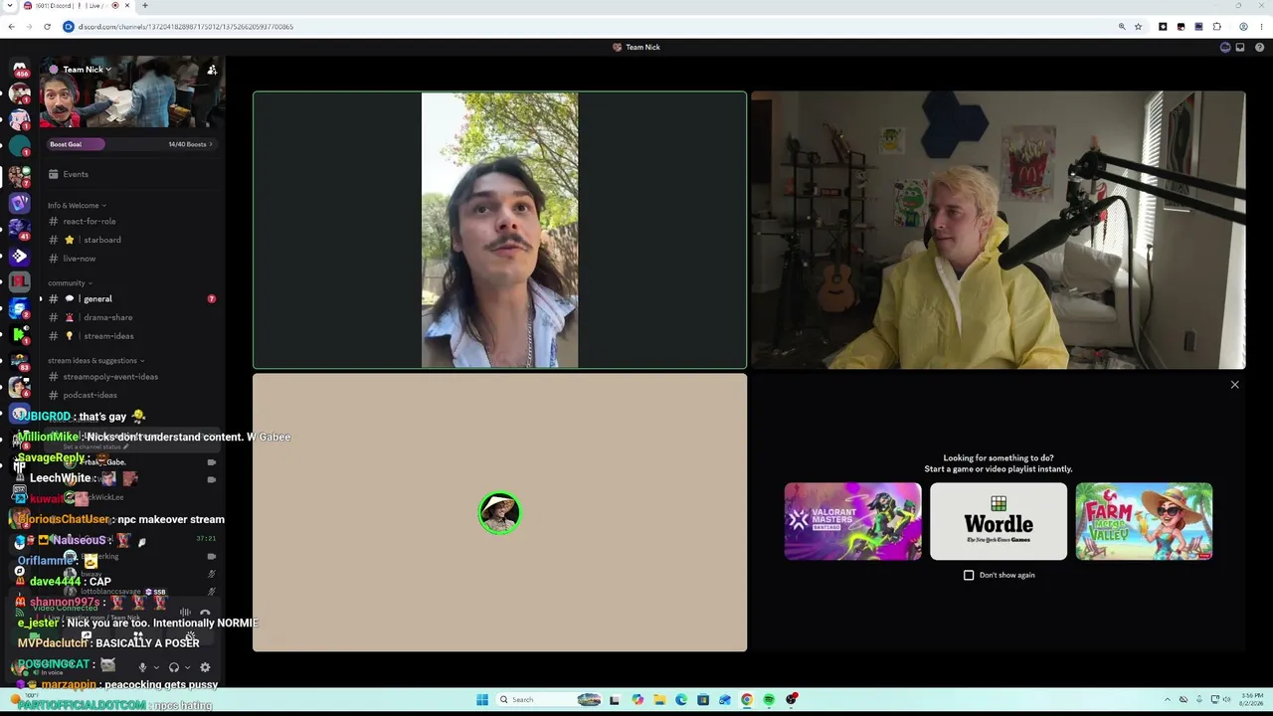The image size is (1273, 716).
Task: Open the Team Nick server dropdown
Action: (87, 70)
